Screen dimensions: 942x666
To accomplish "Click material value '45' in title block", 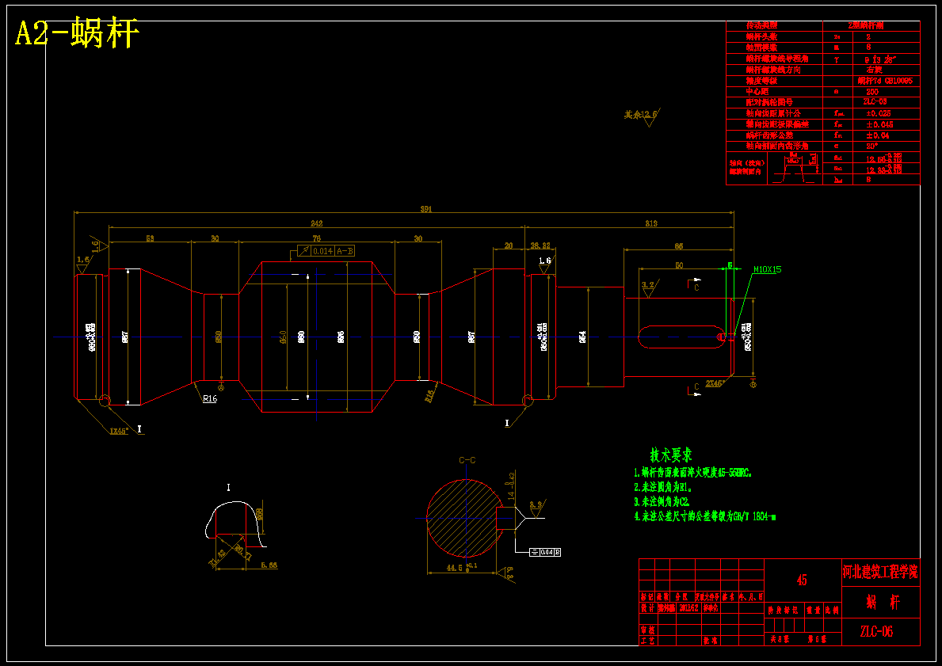I will pyautogui.click(x=802, y=580).
